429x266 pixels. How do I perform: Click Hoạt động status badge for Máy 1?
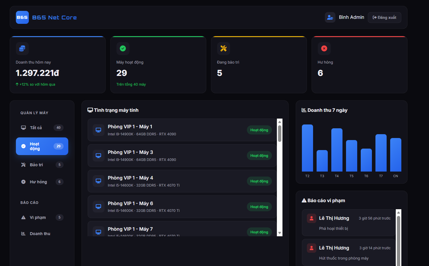[x=259, y=130]
